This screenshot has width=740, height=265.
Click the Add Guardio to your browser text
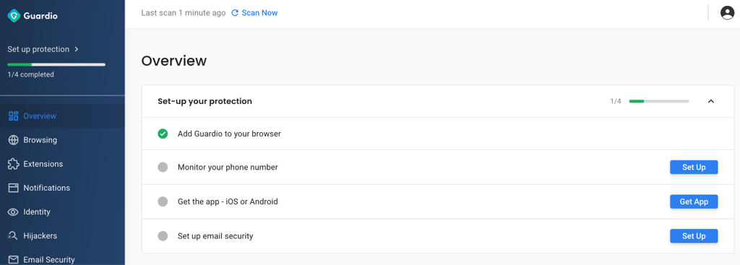click(229, 134)
